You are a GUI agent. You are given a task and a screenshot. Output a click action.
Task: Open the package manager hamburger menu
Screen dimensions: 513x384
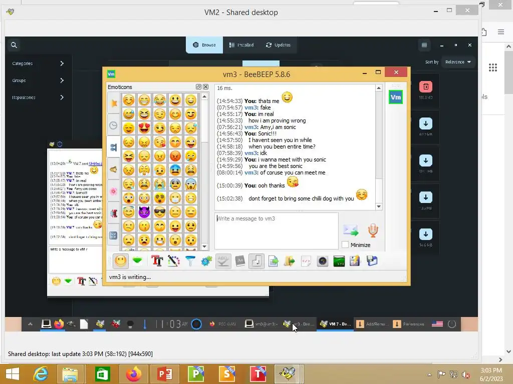coord(424,45)
